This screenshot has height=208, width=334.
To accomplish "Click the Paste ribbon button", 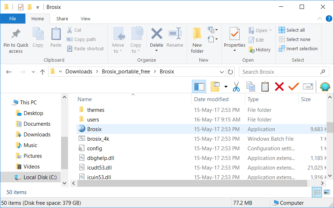I will tap(56, 37).
